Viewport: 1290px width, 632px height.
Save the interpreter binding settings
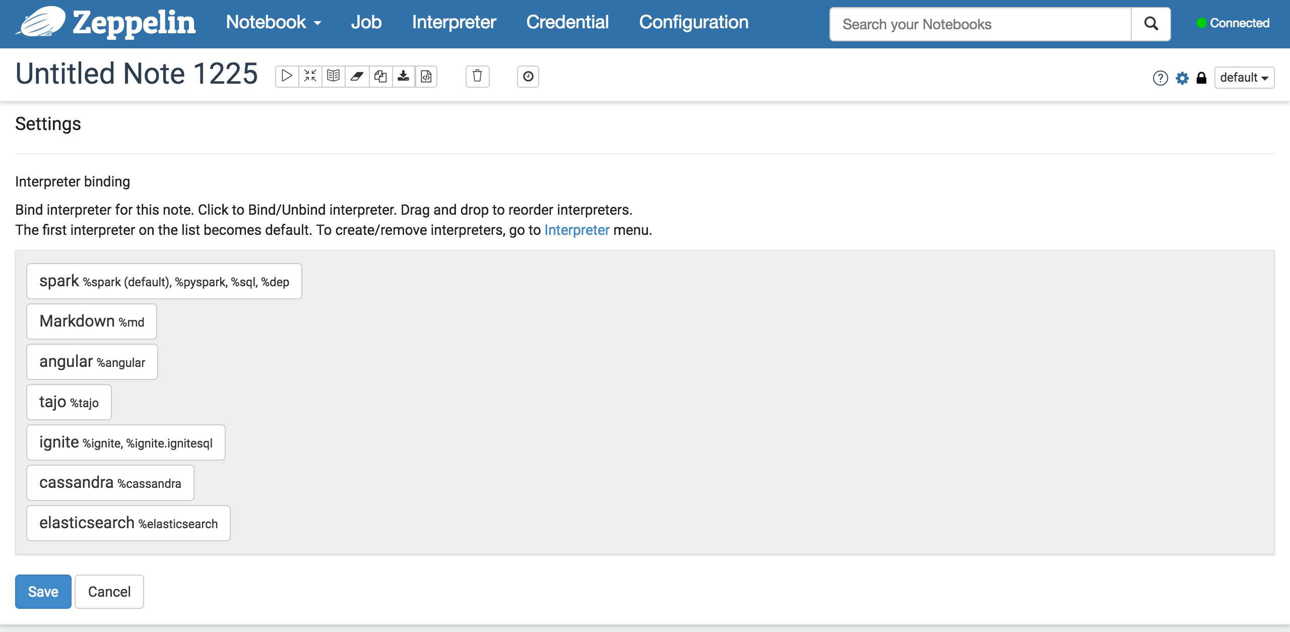tap(43, 592)
